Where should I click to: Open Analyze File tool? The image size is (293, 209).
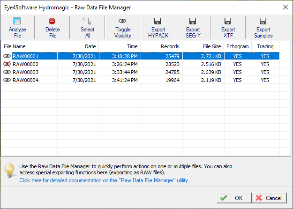[x=17, y=28]
